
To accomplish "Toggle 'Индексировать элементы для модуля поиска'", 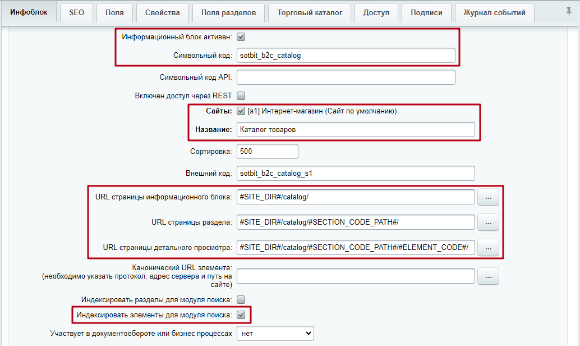I will [241, 315].
